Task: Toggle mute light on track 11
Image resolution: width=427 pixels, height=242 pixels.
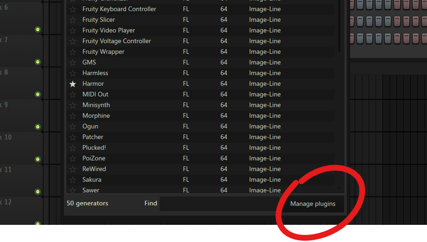Action: 38,191
